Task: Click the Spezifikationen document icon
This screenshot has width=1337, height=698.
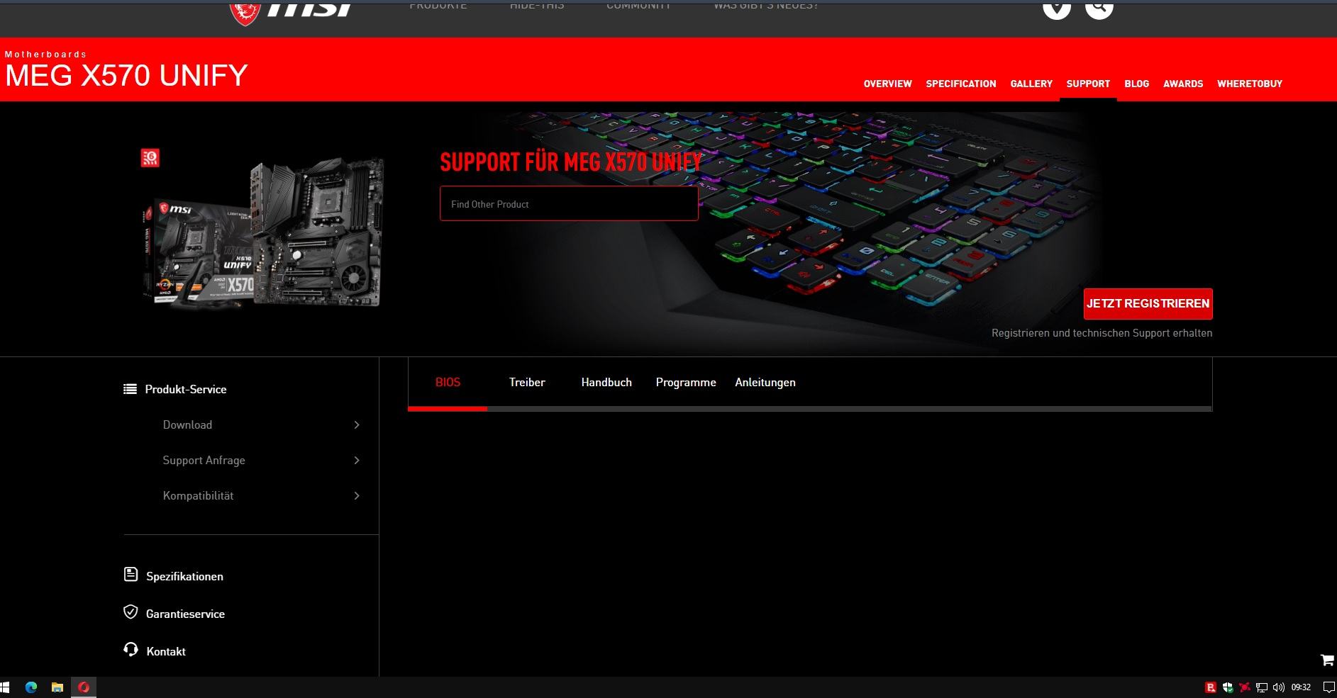Action: click(x=131, y=575)
